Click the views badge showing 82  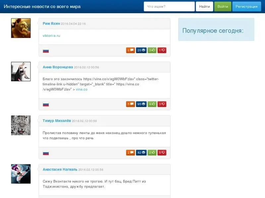141,153
